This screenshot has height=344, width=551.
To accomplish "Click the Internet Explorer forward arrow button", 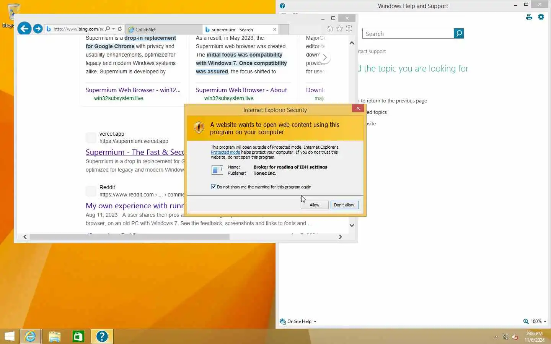I will [37, 29].
